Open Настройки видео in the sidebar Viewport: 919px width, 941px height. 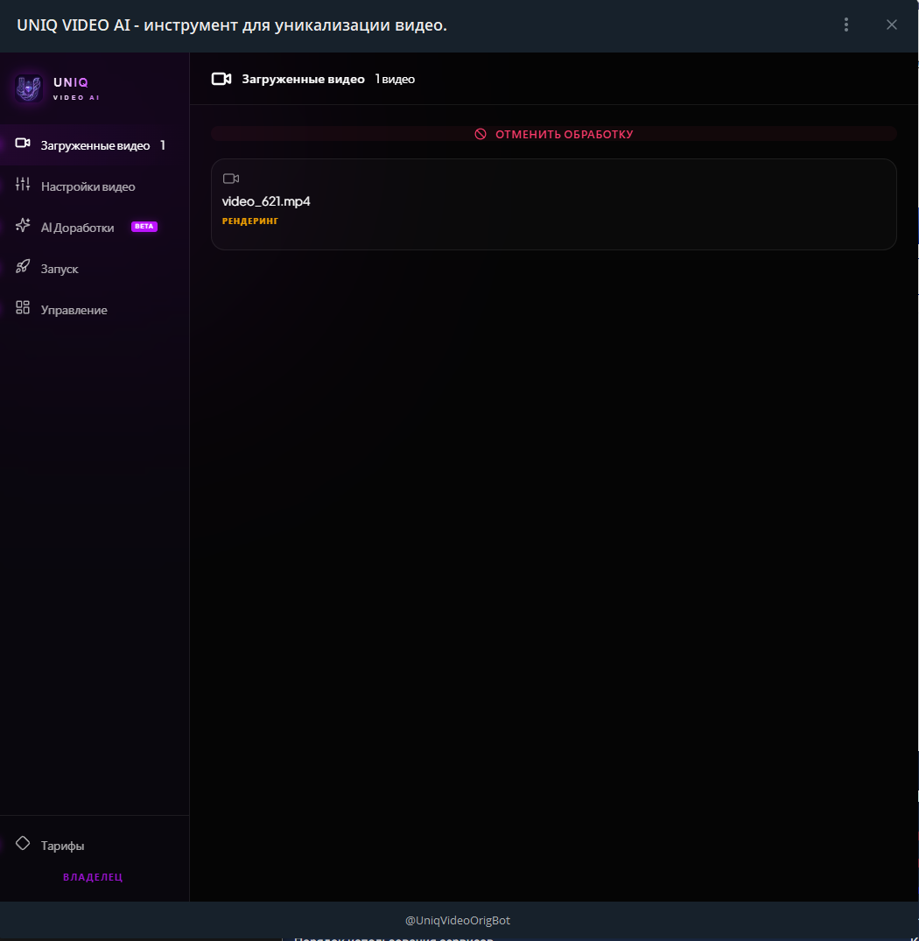pyautogui.click(x=95, y=186)
